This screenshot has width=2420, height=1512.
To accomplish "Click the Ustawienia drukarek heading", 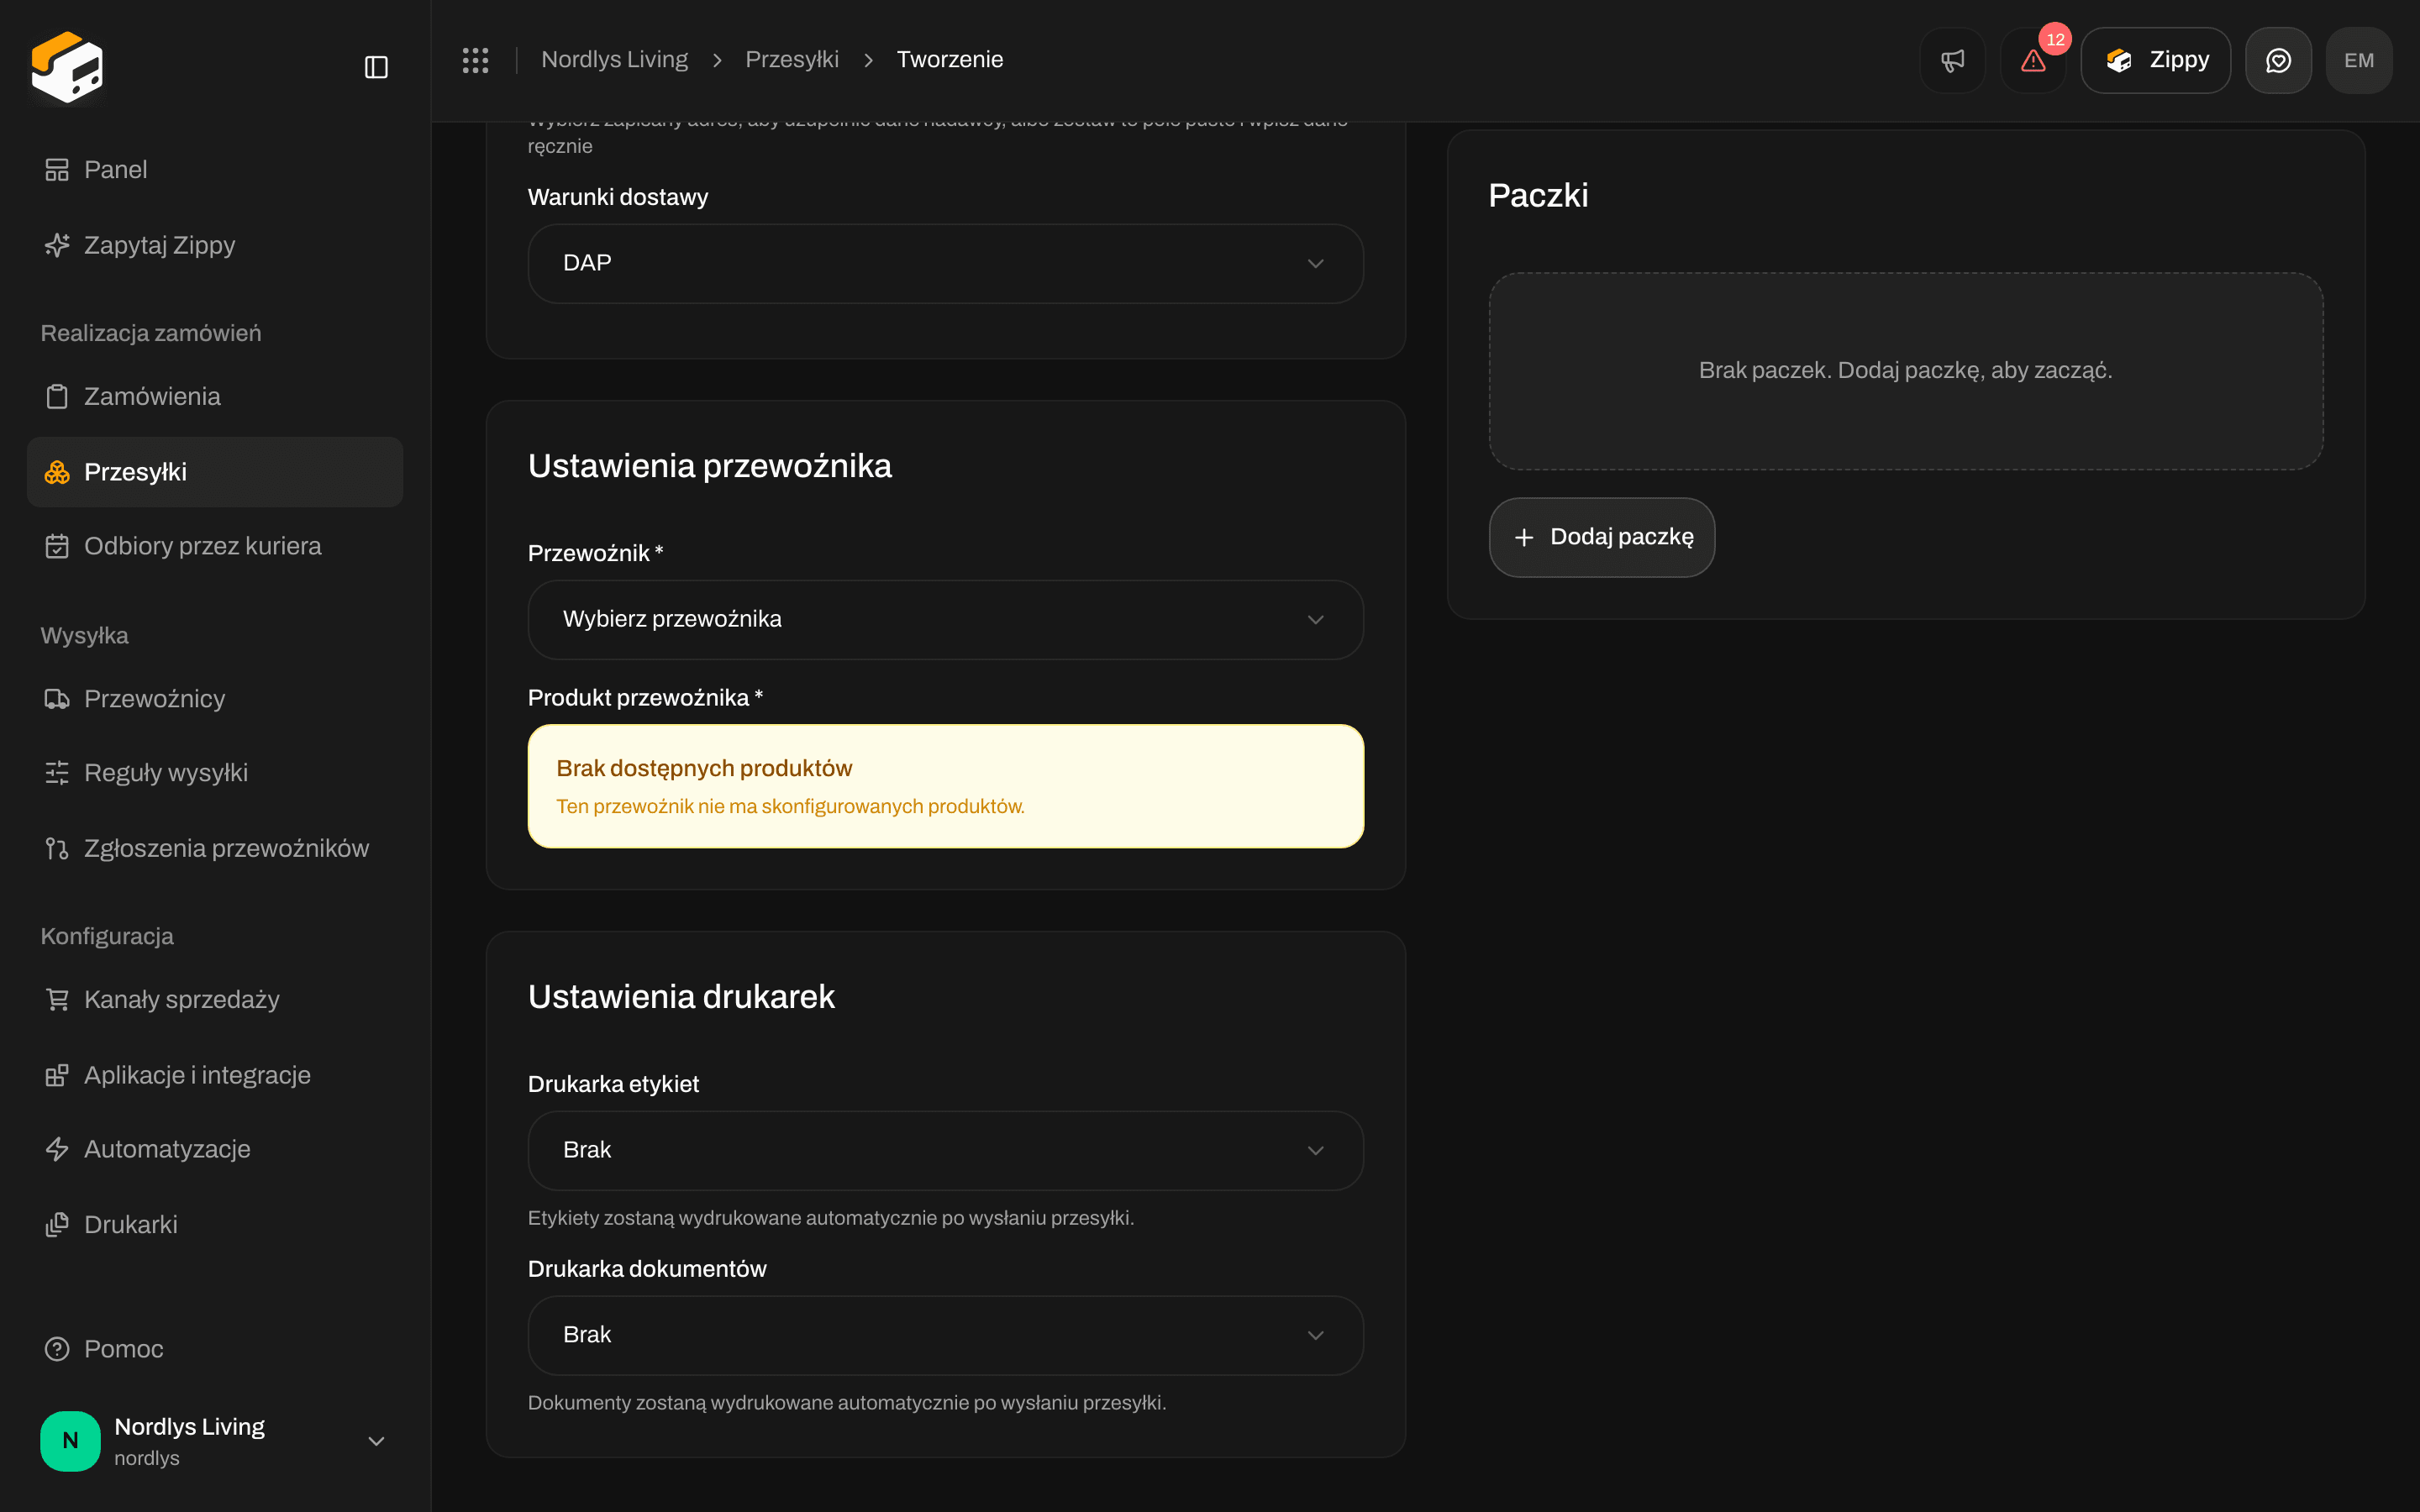I will pyautogui.click(x=681, y=997).
